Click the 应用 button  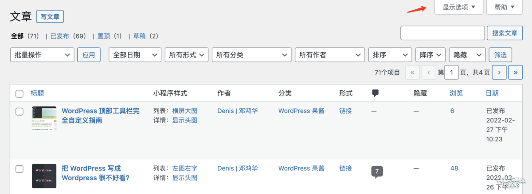(89, 55)
